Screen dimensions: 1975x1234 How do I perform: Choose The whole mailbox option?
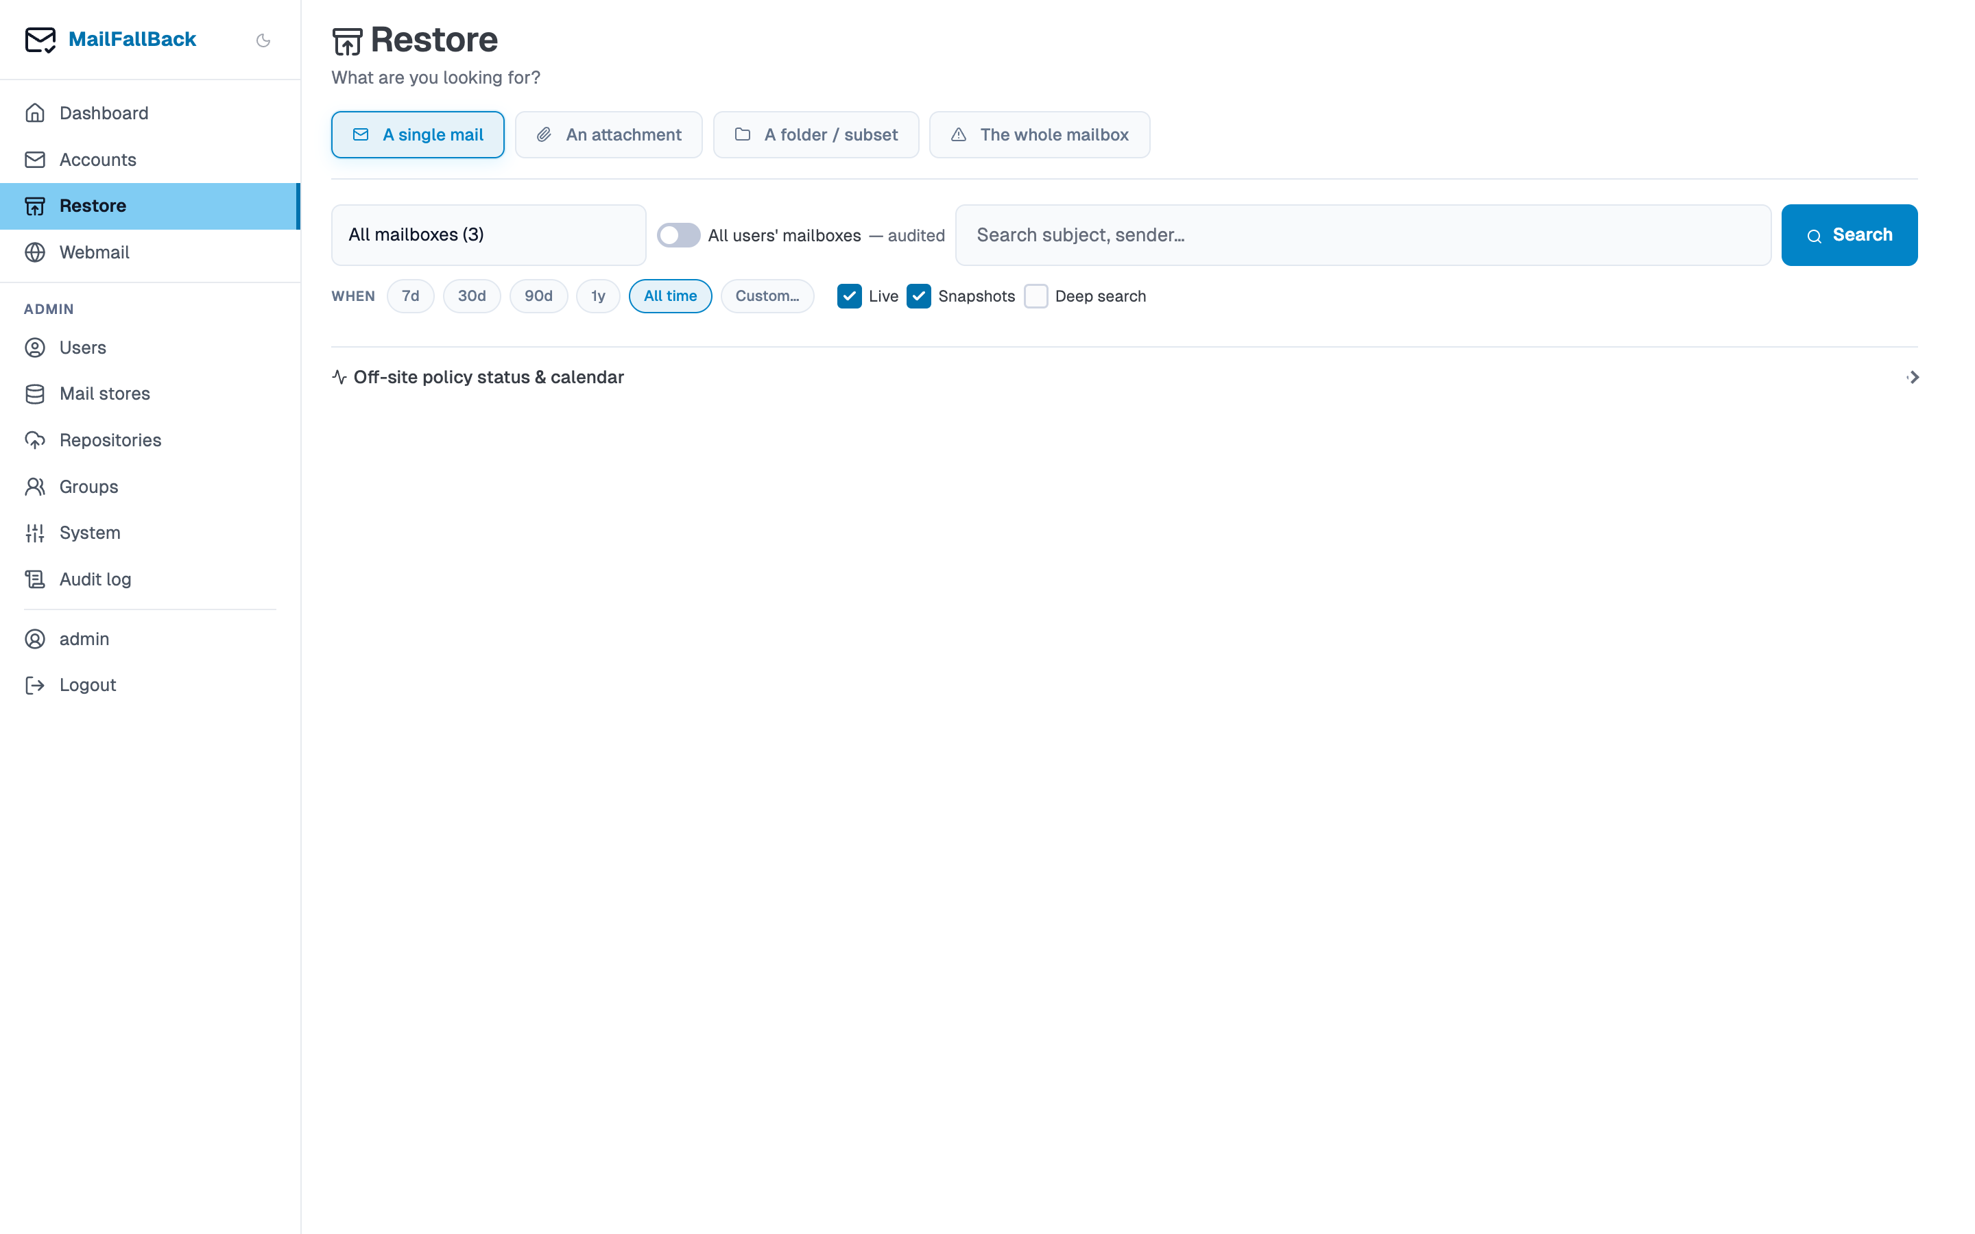1040,134
